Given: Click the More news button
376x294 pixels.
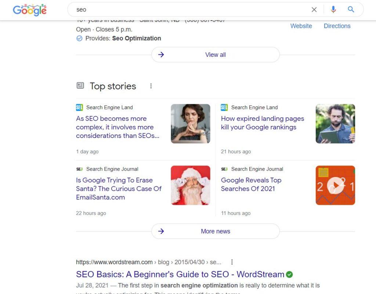Looking at the screenshot, I should click(215, 231).
